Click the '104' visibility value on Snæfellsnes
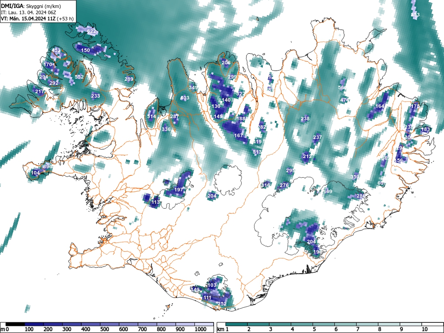 pos(36,172)
